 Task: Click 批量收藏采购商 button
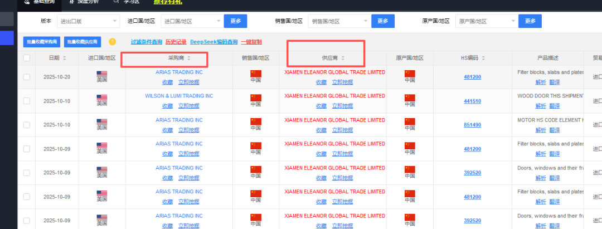(41, 42)
